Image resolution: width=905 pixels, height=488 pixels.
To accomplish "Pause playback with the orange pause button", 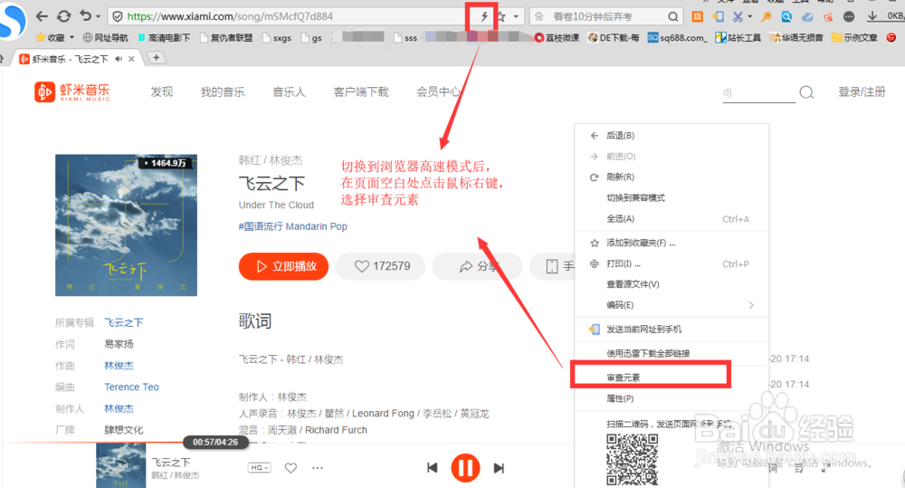I will click(x=465, y=468).
